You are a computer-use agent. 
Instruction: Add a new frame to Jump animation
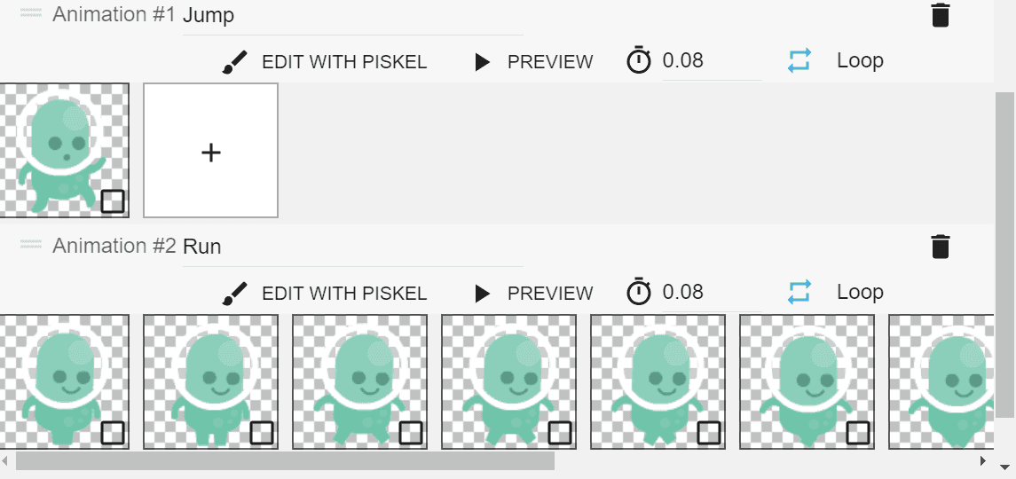pos(210,151)
